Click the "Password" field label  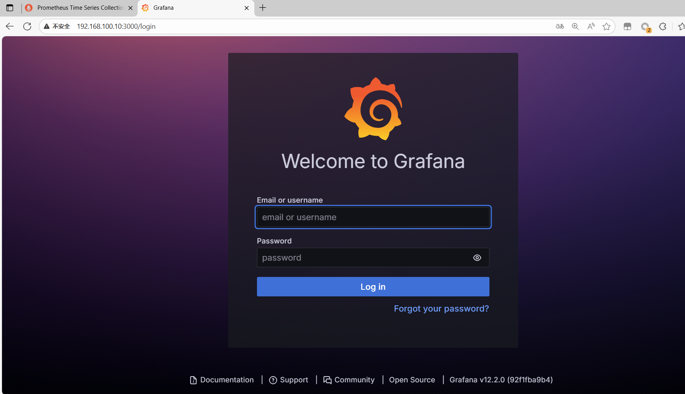click(x=274, y=241)
